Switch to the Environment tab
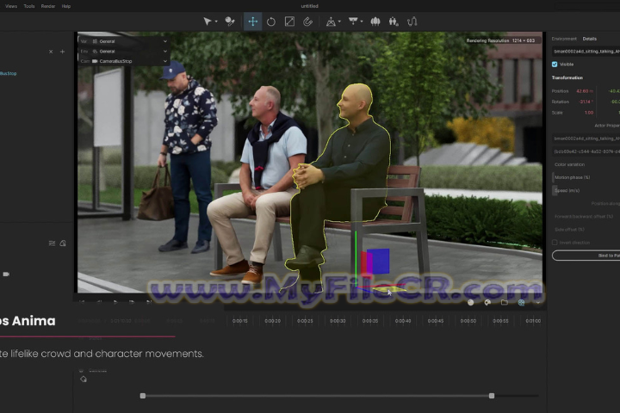Viewport: 620px width, 413px height. click(564, 39)
